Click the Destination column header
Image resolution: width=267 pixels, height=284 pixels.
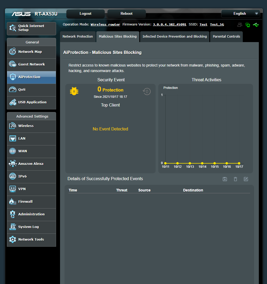(x=193, y=190)
